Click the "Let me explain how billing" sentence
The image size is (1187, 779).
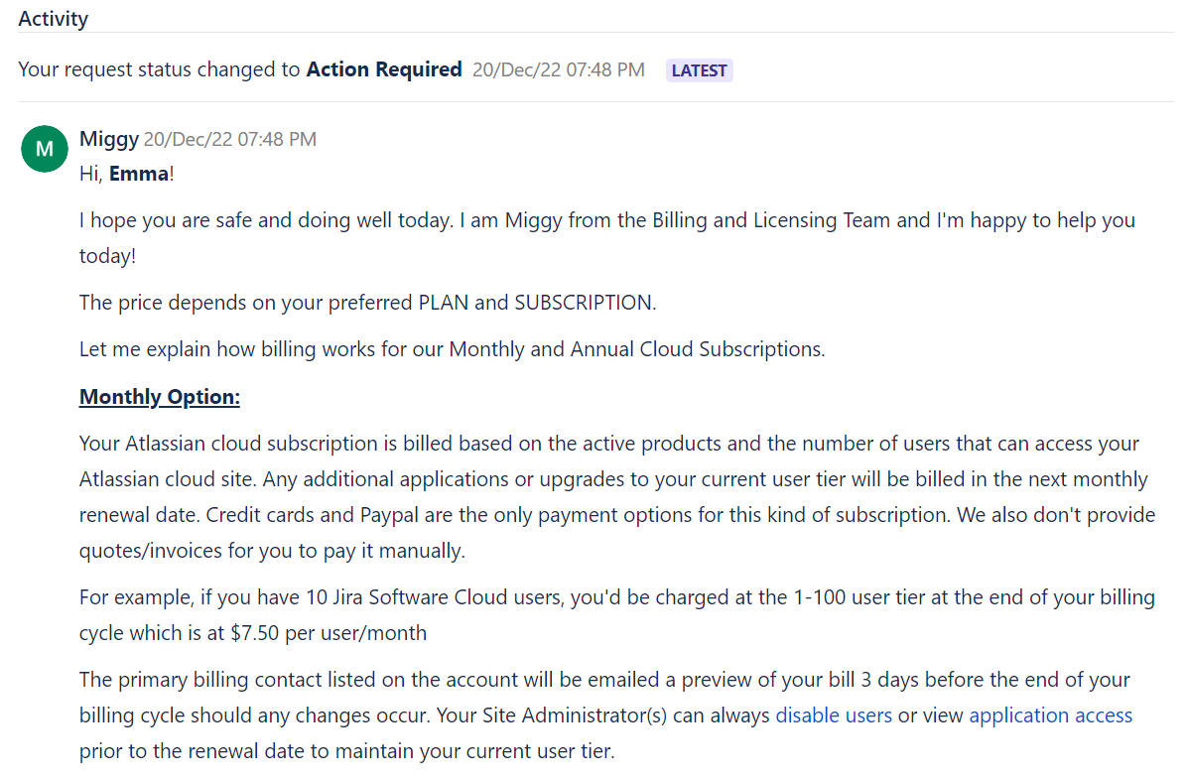coord(452,349)
